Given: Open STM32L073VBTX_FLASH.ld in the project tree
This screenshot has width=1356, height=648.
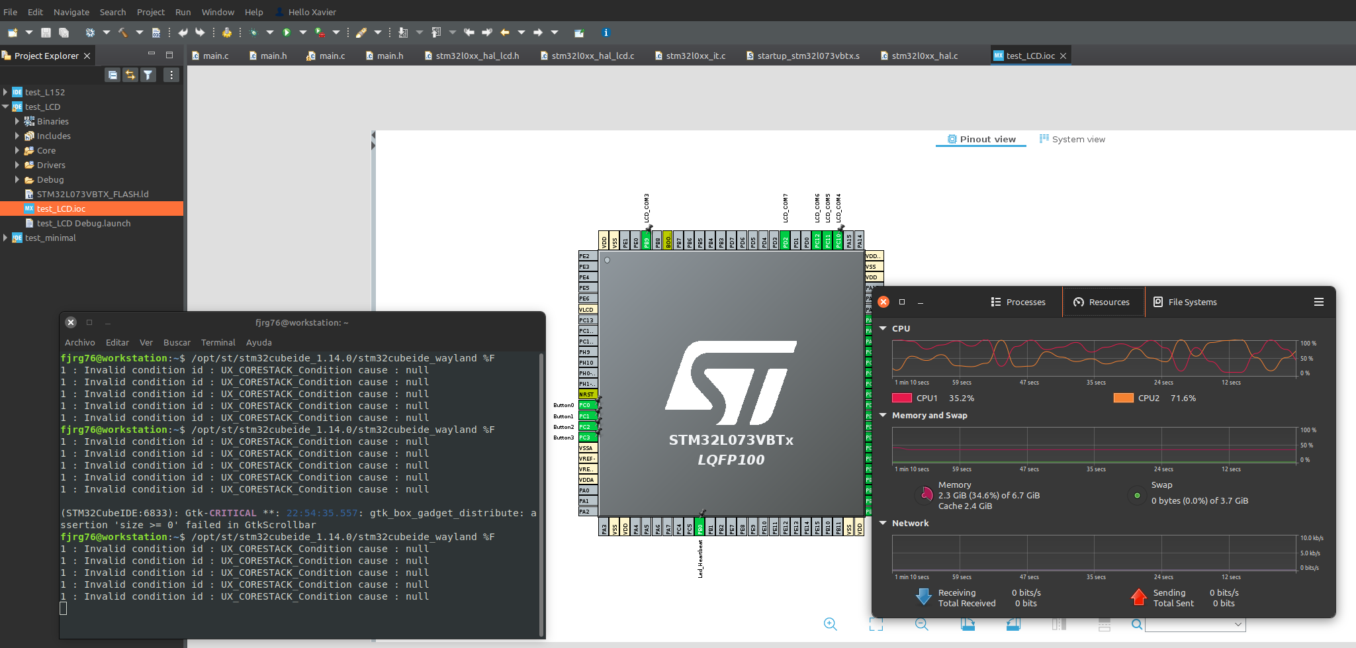Looking at the screenshot, I should pyautogui.click(x=92, y=194).
